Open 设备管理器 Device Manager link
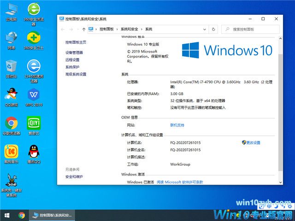Image resolution: width=295 pixels, height=221 pixels. tap(74, 52)
